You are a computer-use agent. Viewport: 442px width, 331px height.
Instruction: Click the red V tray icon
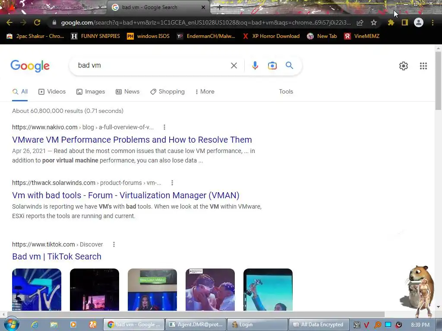(366, 325)
